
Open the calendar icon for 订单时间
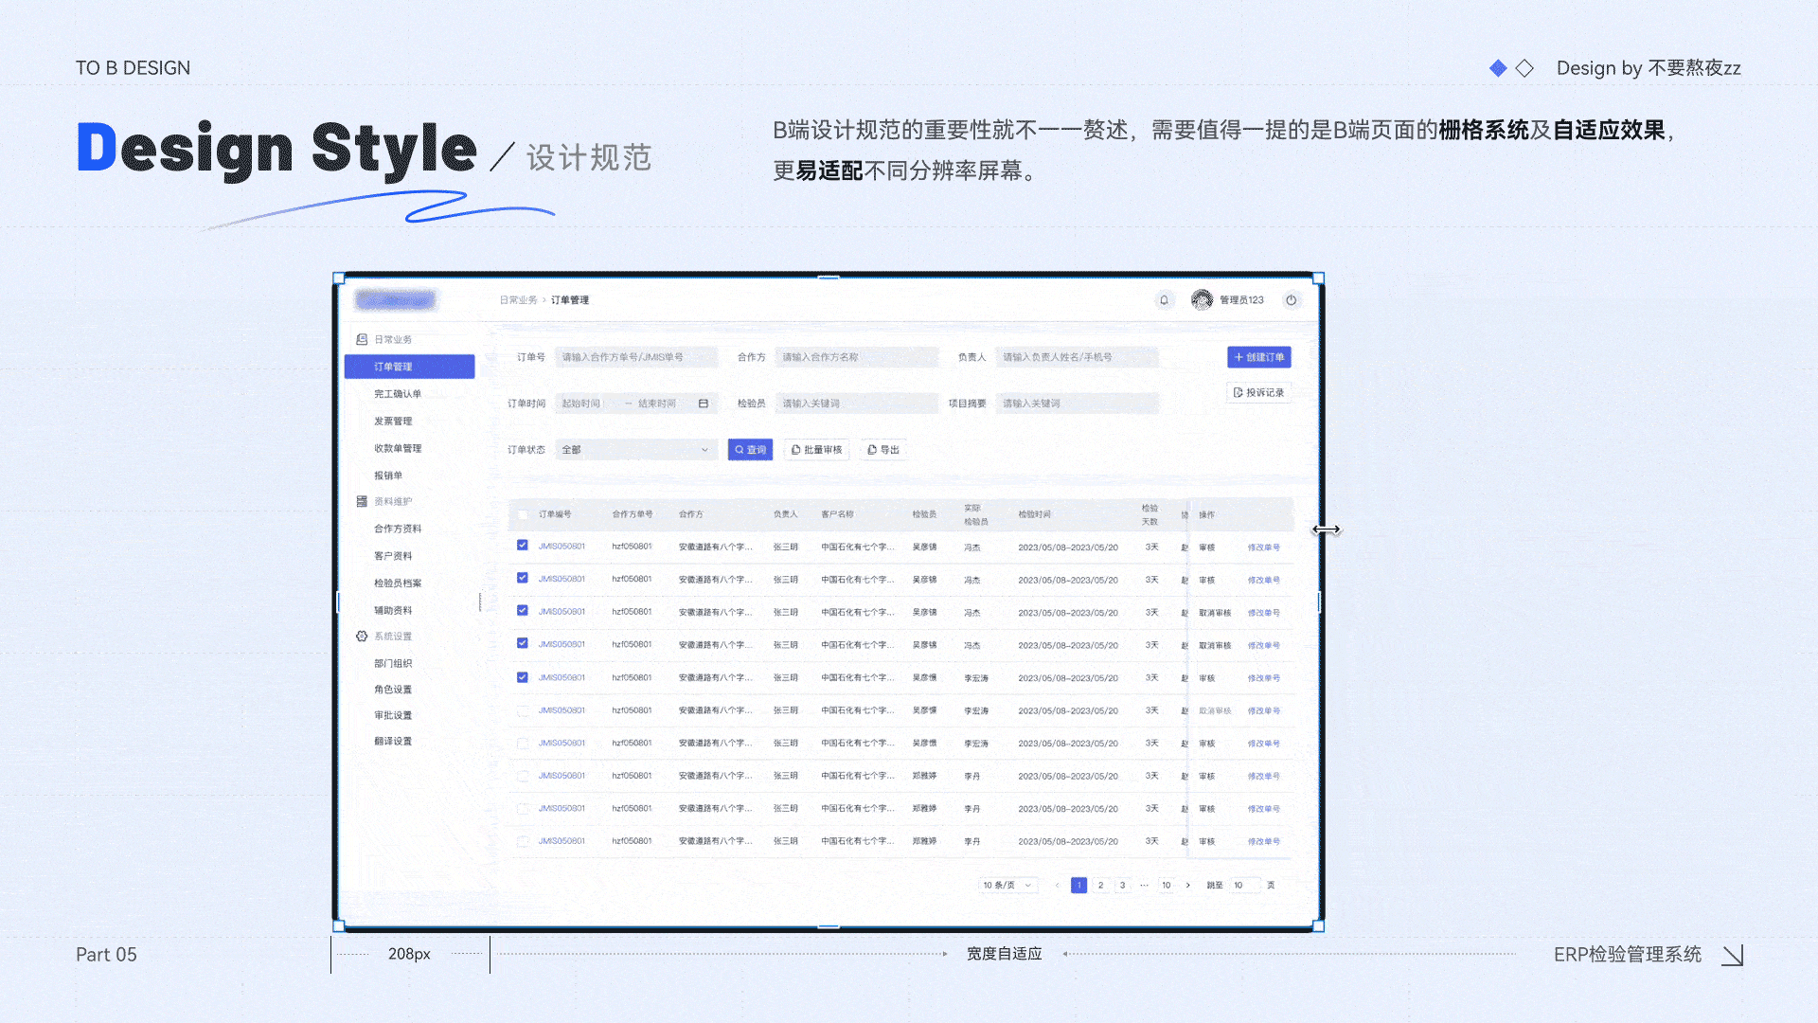pyautogui.click(x=703, y=403)
